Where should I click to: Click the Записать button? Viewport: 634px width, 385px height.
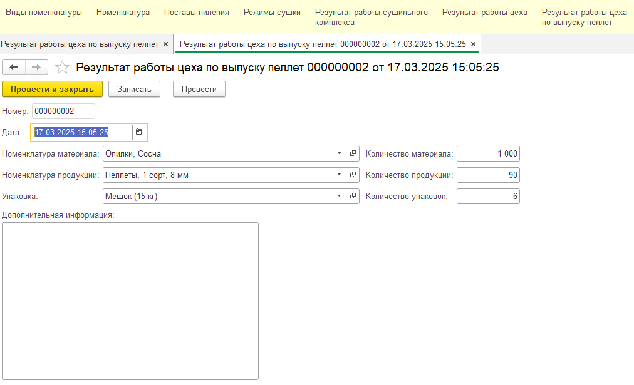pos(134,90)
